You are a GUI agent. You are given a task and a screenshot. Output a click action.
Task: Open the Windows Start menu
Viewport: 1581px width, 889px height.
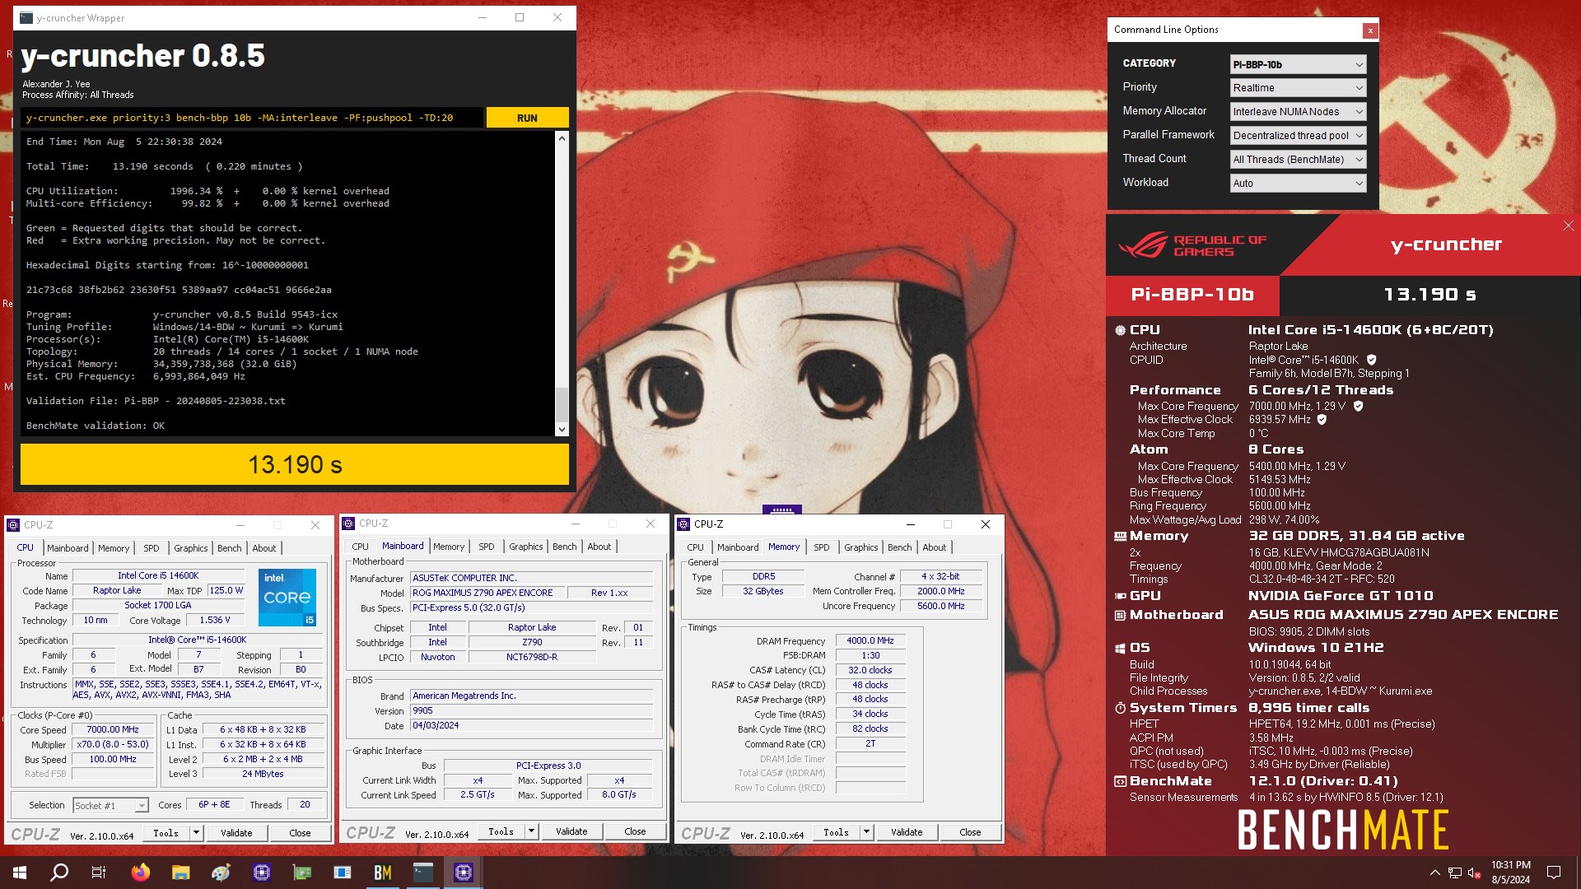pos(20,873)
